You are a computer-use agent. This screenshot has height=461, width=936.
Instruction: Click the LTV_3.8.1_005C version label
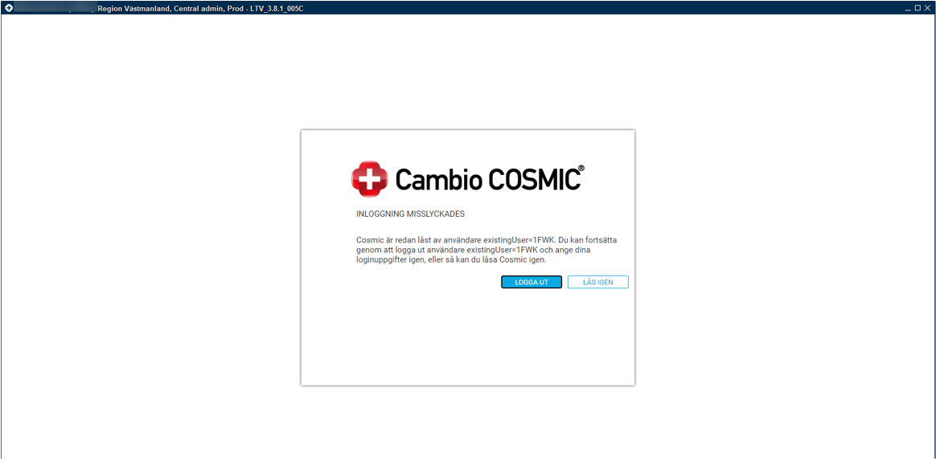click(273, 9)
